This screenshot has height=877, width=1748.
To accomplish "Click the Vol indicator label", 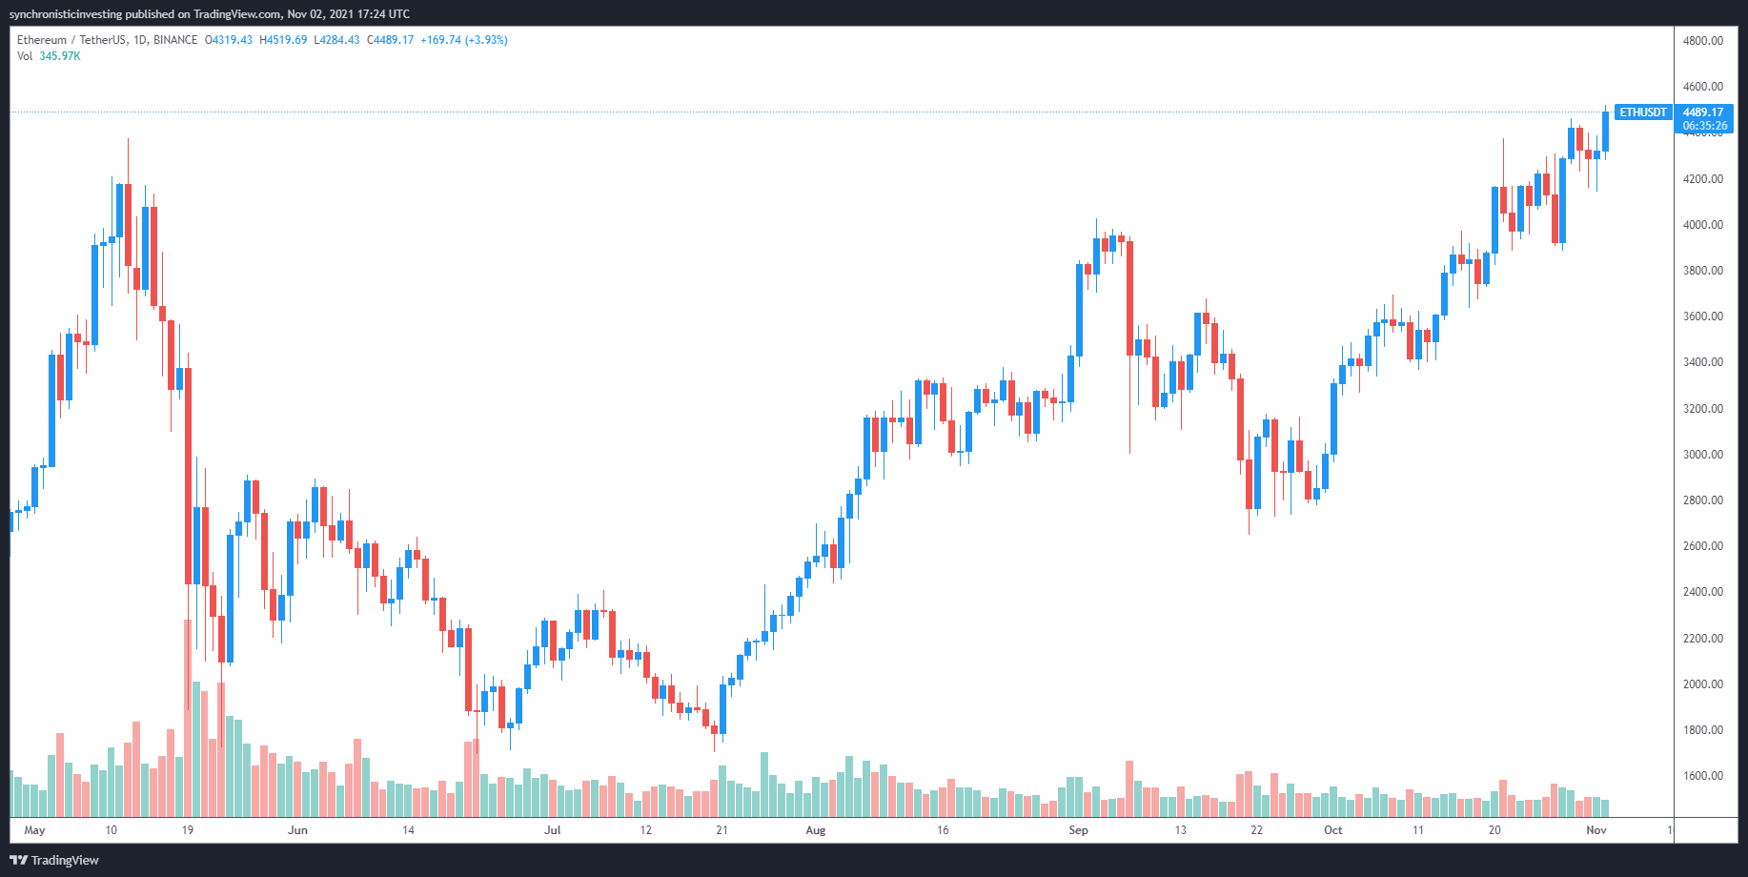I will 25,56.
